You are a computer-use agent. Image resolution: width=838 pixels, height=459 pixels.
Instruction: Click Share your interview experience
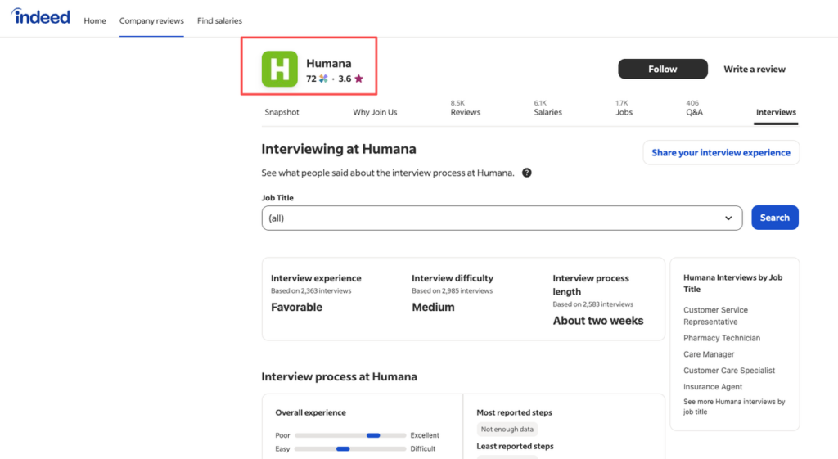click(x=721, y=153)
